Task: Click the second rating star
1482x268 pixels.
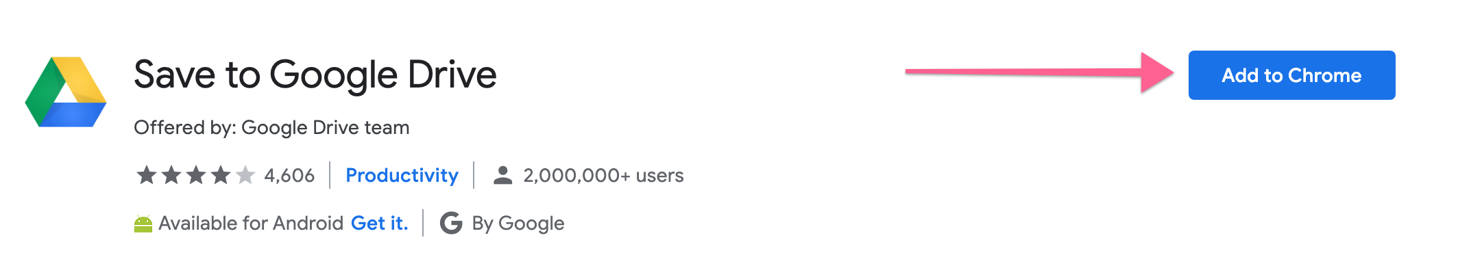Action: click(x=171, y=176)
